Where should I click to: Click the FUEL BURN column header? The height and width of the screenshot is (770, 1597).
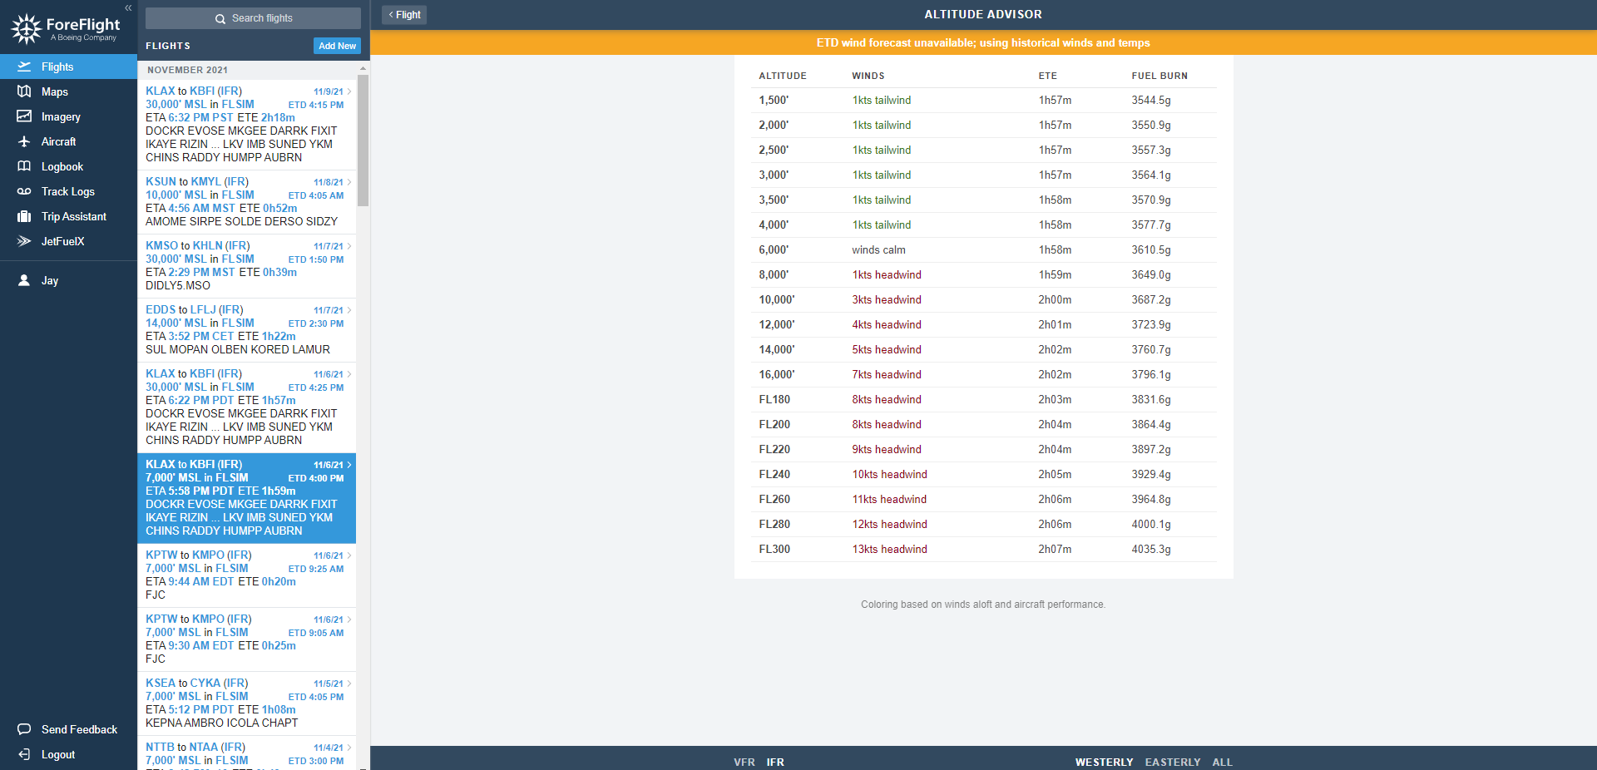coord(1159,76)
